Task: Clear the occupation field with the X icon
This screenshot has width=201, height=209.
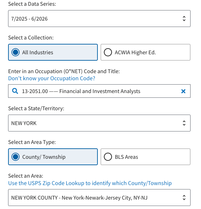Action: [x=183, y=91]
